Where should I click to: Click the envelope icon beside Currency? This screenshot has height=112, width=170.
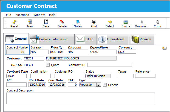coord(164,48)
